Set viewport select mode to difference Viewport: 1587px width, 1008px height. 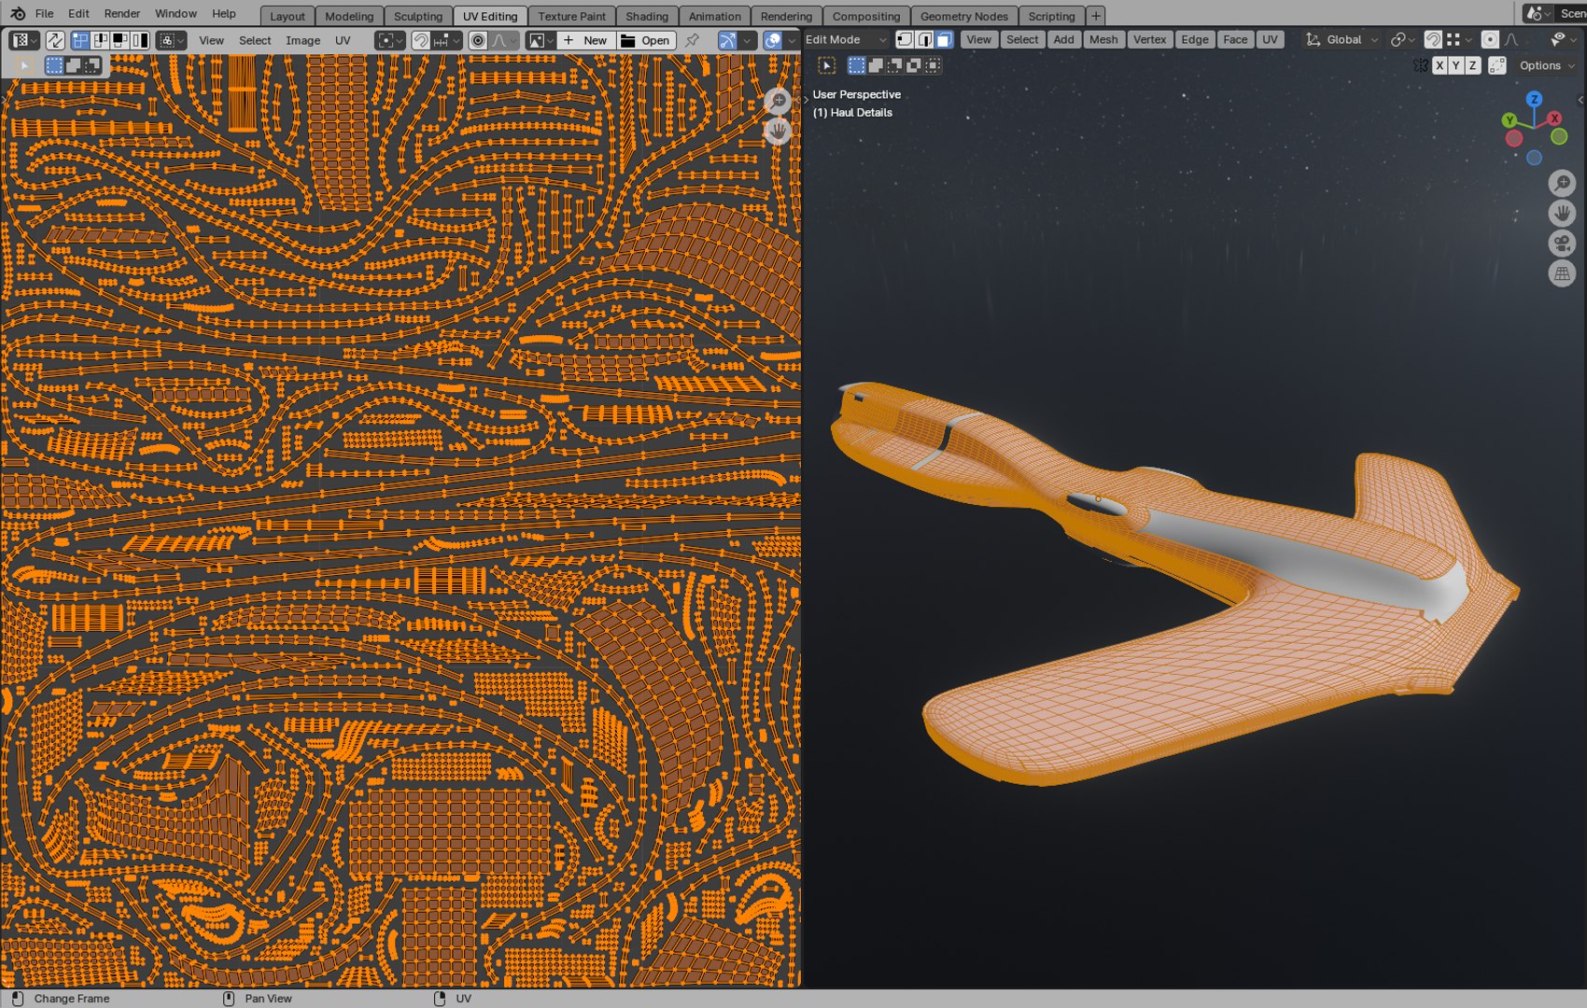tap(913, 65)
